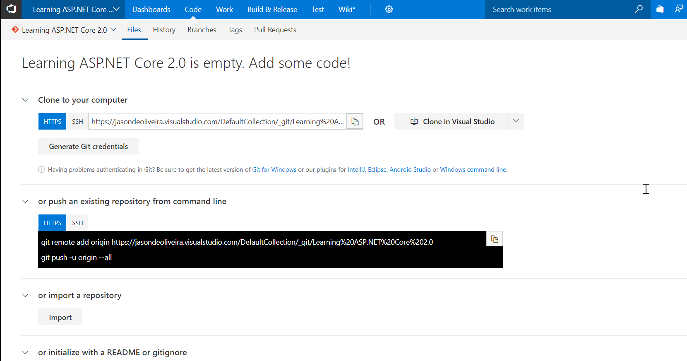Click the Visual Studio Team Services logo
Viewport: 687px width, 361px height.
coord(11,9)
